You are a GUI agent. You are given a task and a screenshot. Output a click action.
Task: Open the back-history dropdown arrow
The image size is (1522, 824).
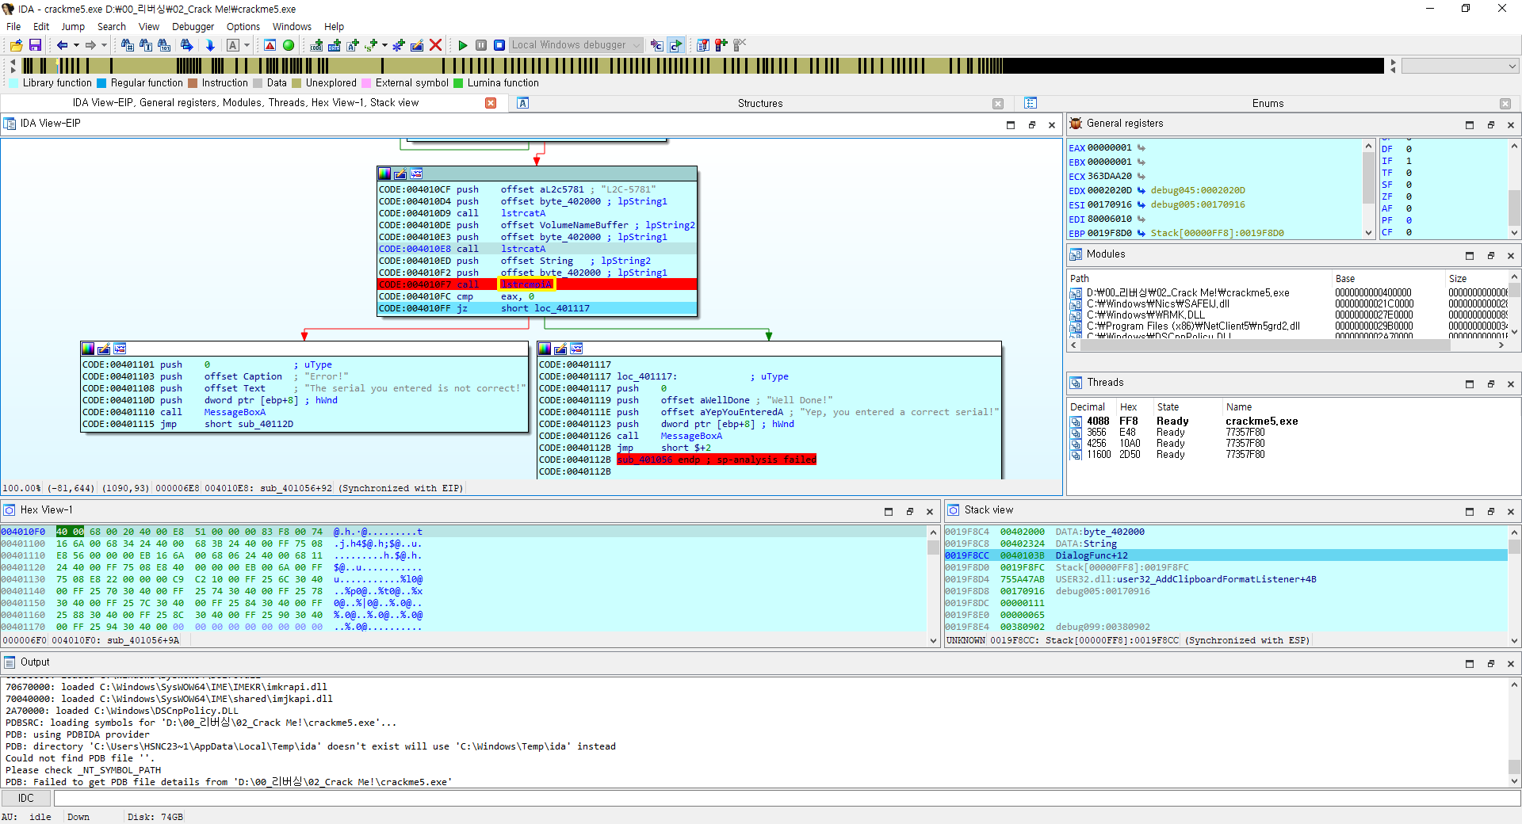(76, 45)
